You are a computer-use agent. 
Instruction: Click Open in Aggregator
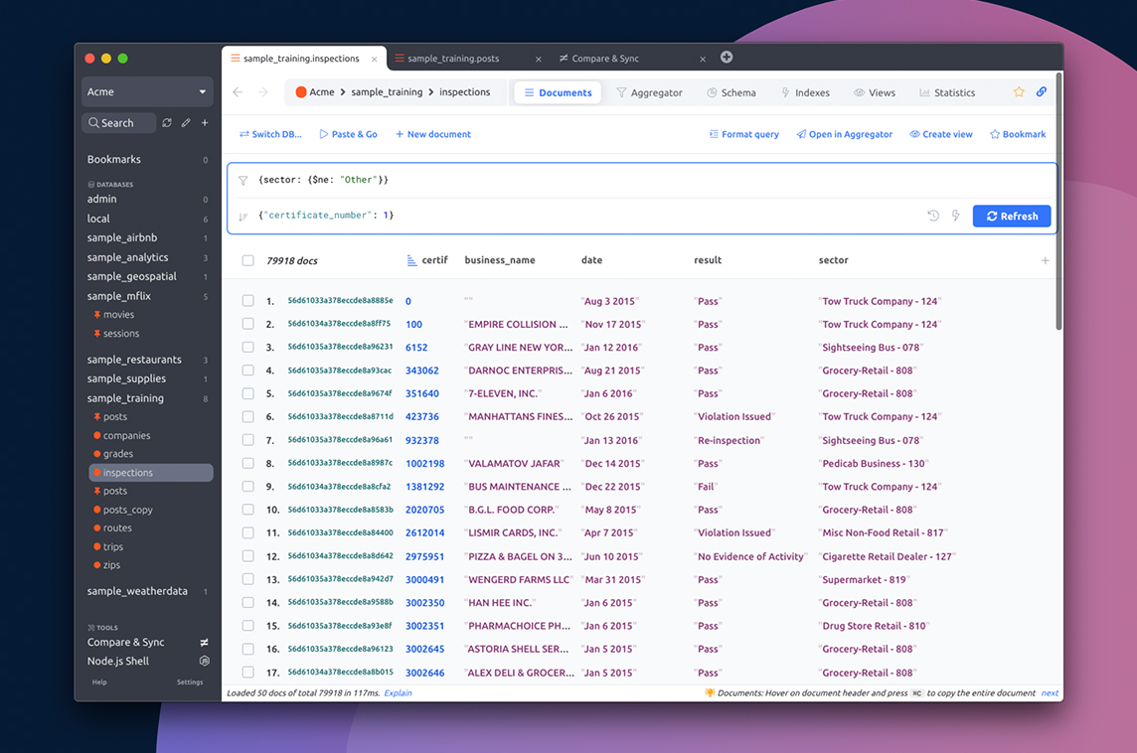(x=844, y=134)
